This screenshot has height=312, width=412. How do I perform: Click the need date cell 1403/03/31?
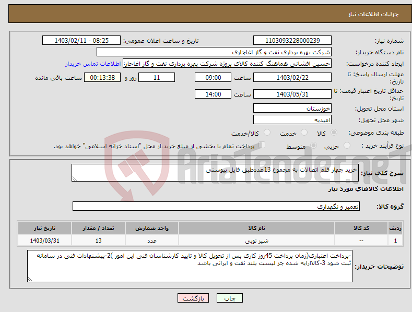(45, 241)
